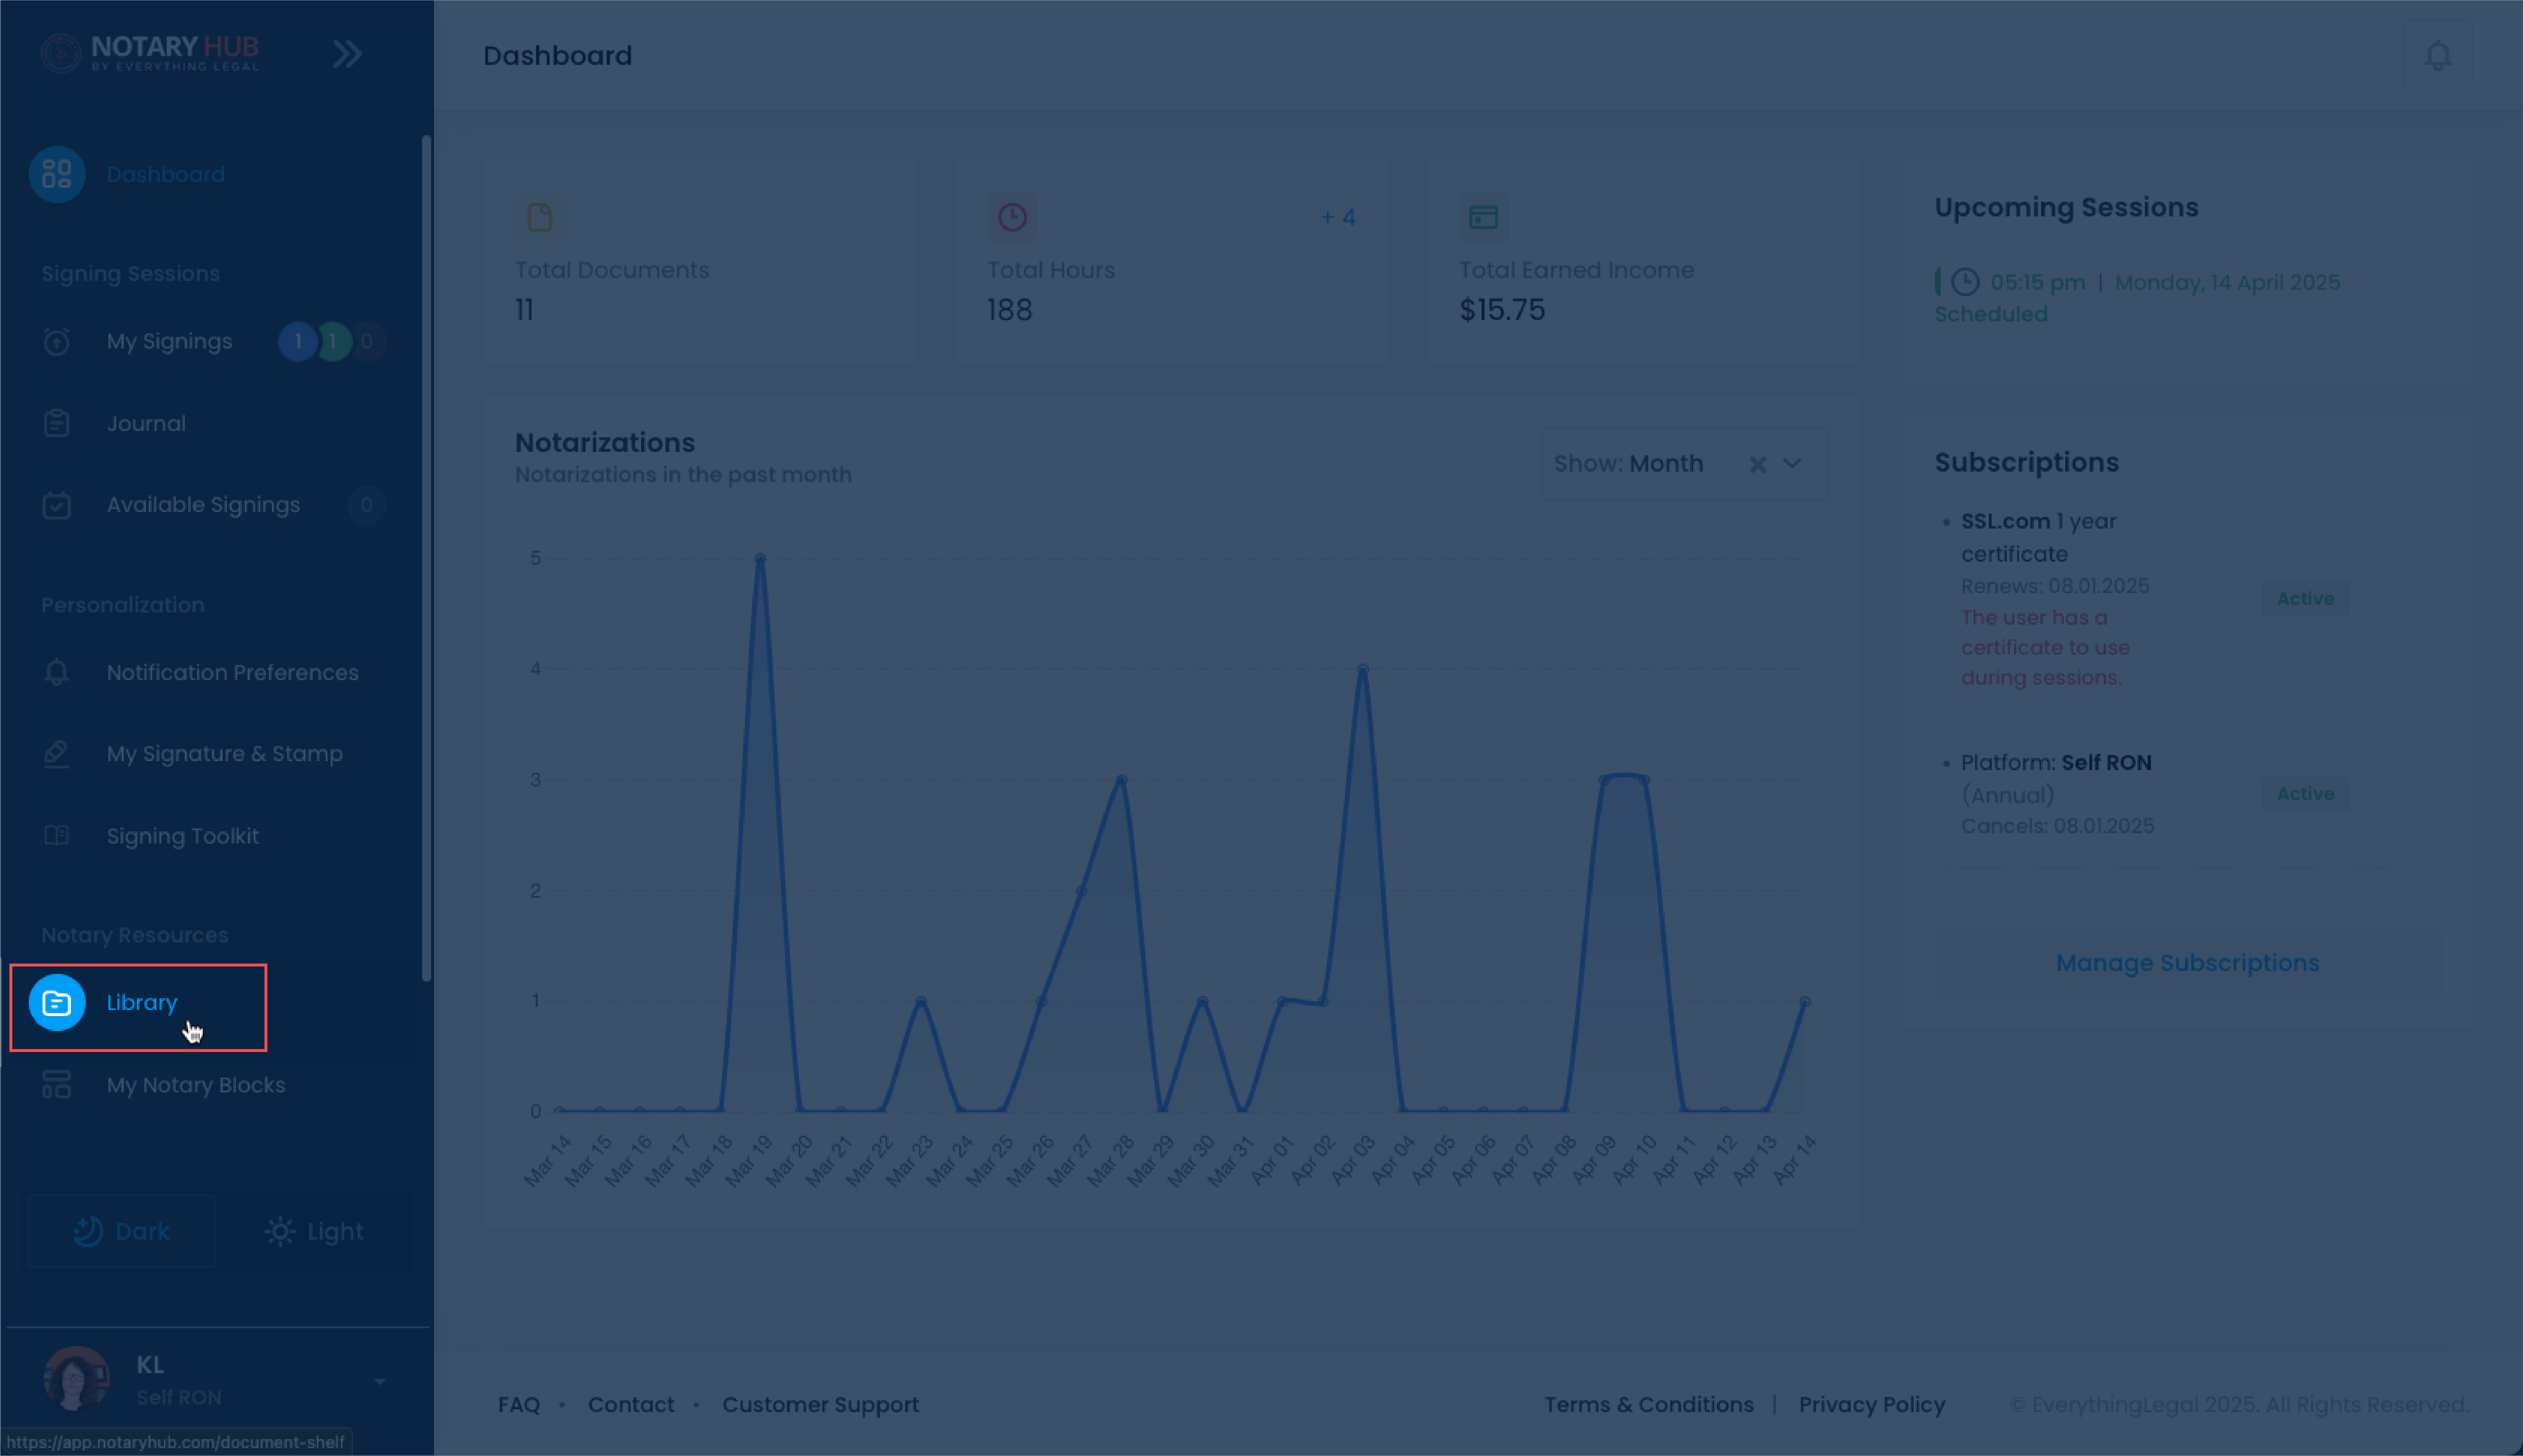Click the Mar 28 data point on chart

[1122, 780]
